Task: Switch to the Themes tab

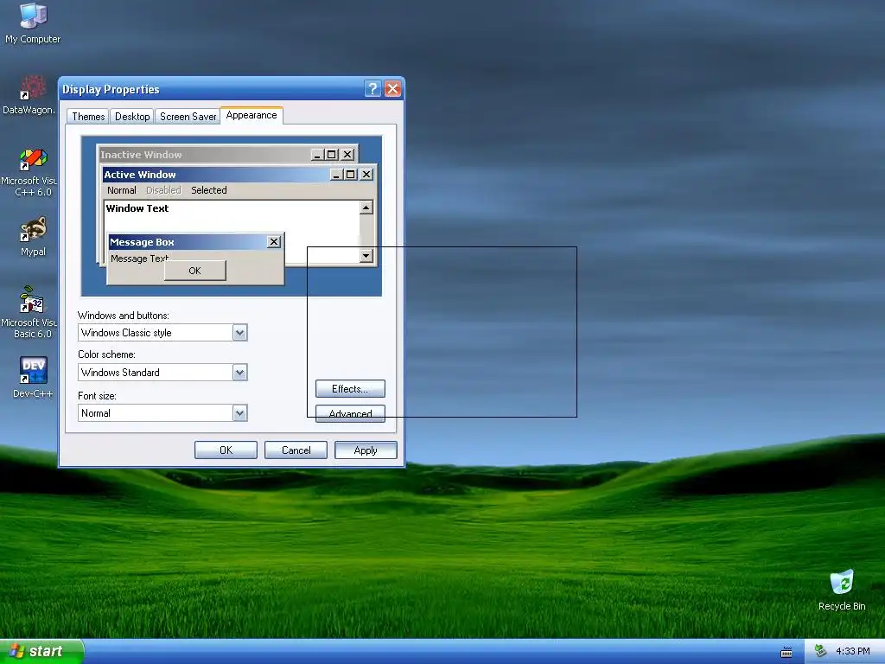Action: coord(88,117)
